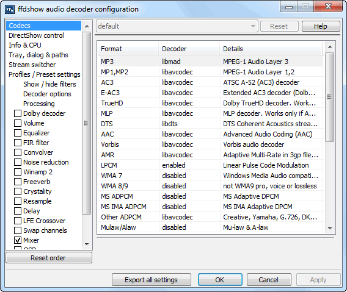Enable the Freeverb checkbox
The width and height of the screenshot is (347, 292).
click(18, 182)
